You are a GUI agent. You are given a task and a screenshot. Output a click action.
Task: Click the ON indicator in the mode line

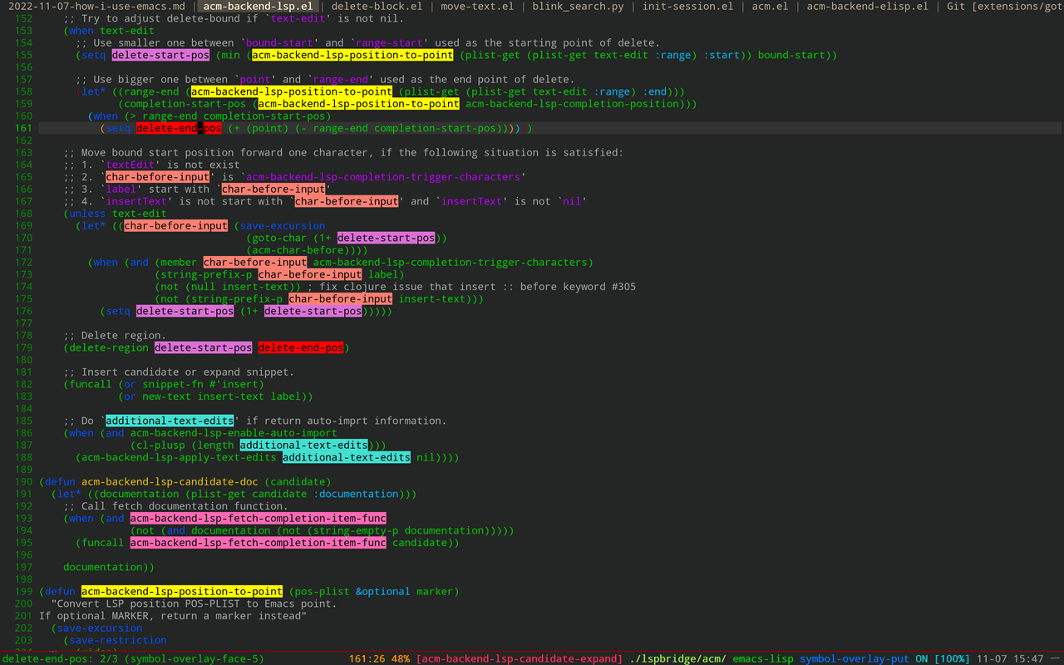tap(922, 659)
